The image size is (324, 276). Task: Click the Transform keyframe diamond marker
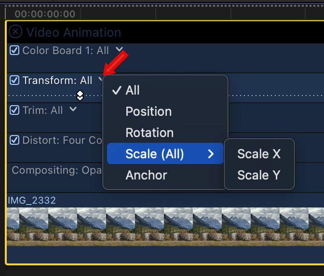pos(80,96)
